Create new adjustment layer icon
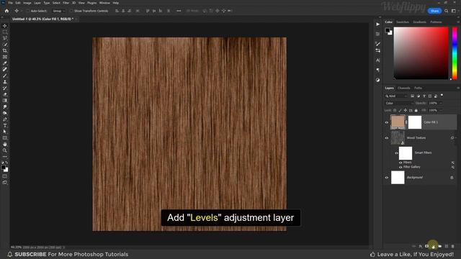The image size is (461, 259). (x=433, y=246)
